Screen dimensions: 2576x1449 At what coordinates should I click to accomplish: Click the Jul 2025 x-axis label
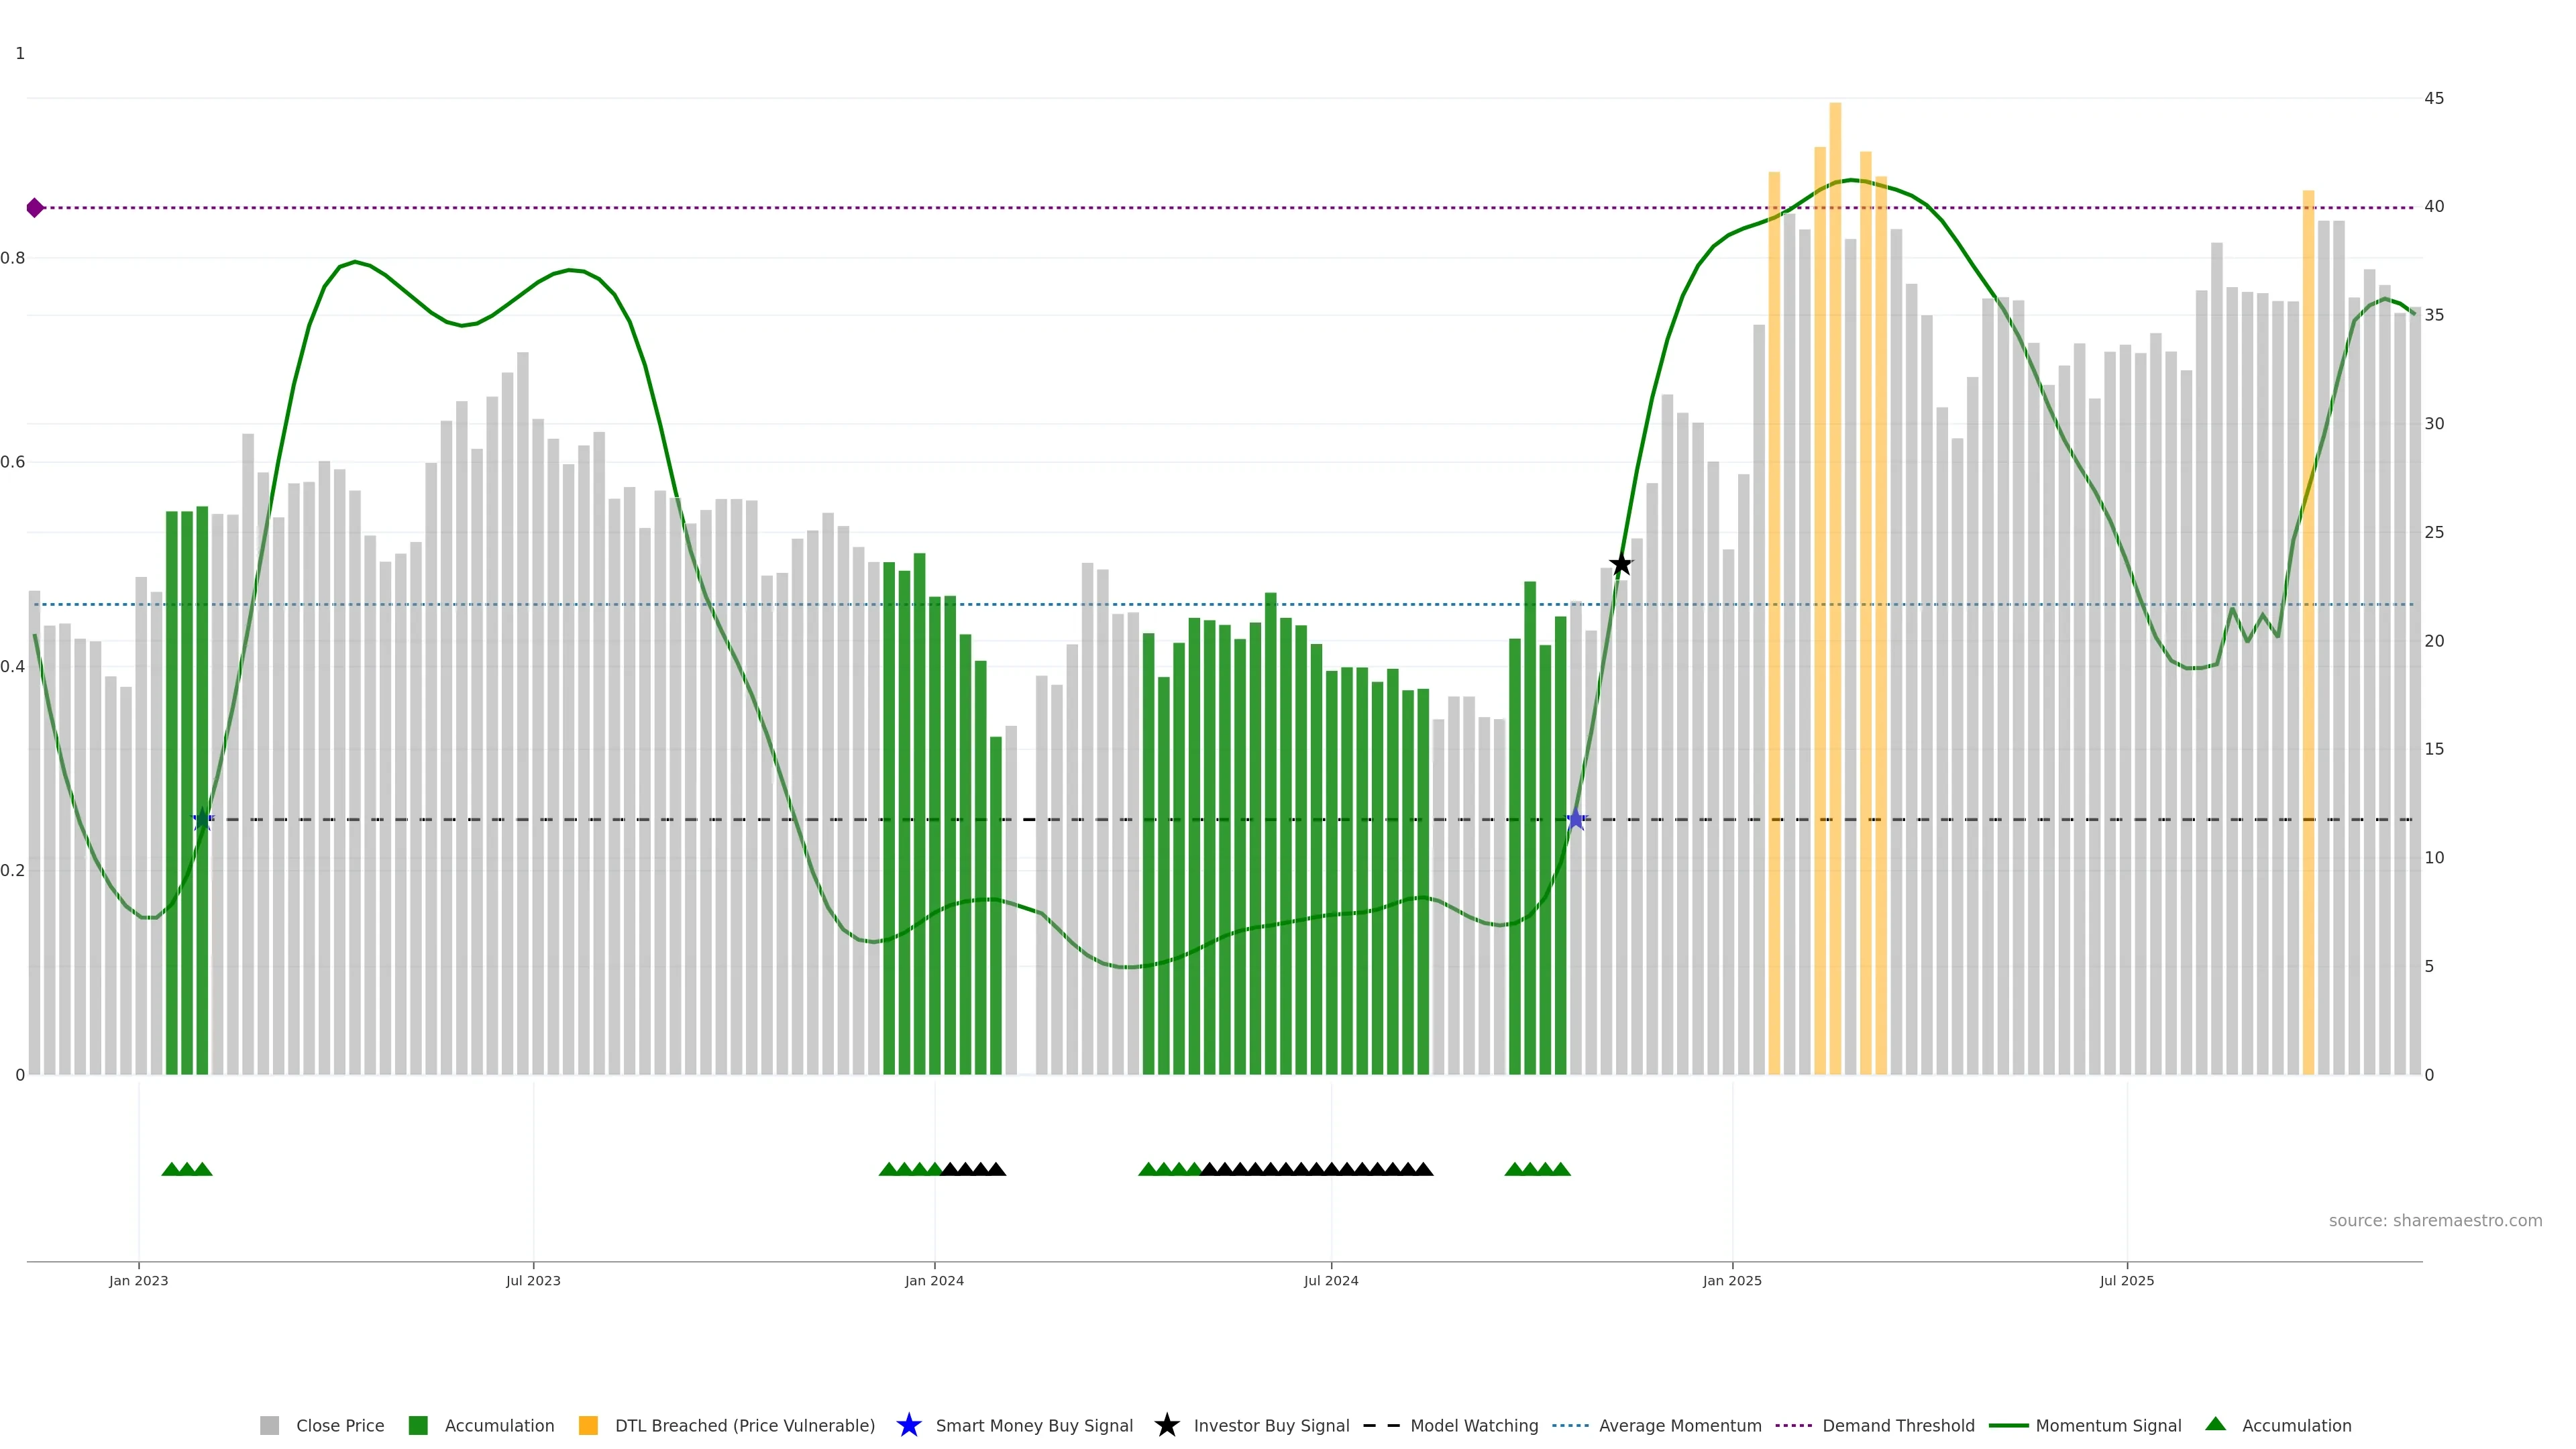[x=2126, y=1280]
